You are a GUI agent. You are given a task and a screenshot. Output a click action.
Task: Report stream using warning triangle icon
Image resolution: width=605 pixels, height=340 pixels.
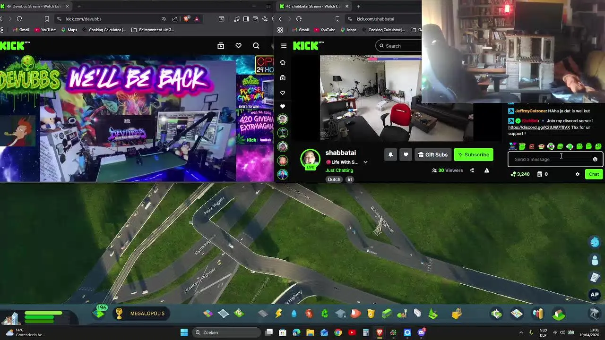point(487,170)
